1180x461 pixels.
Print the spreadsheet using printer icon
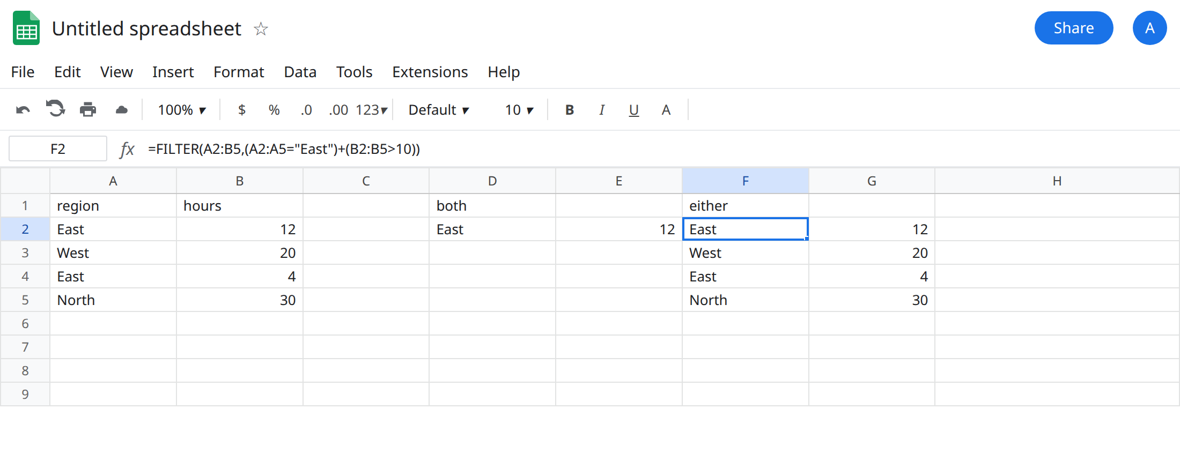tap(88, 110)
